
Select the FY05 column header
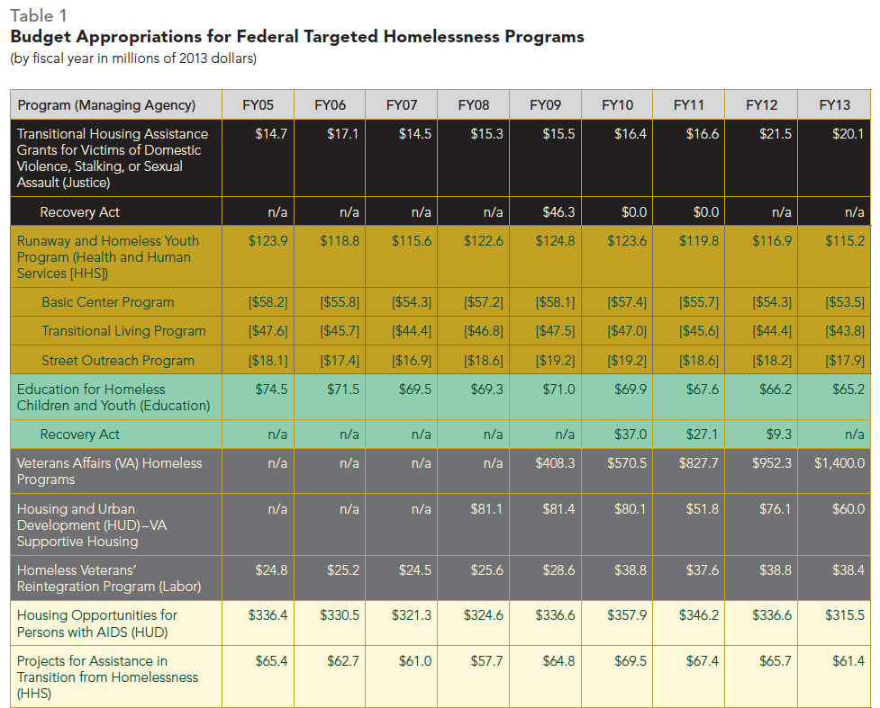tap(258, 105)
